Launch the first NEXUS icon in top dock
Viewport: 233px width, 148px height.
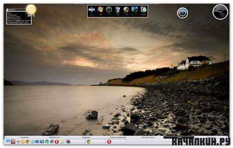click(92, 10)
